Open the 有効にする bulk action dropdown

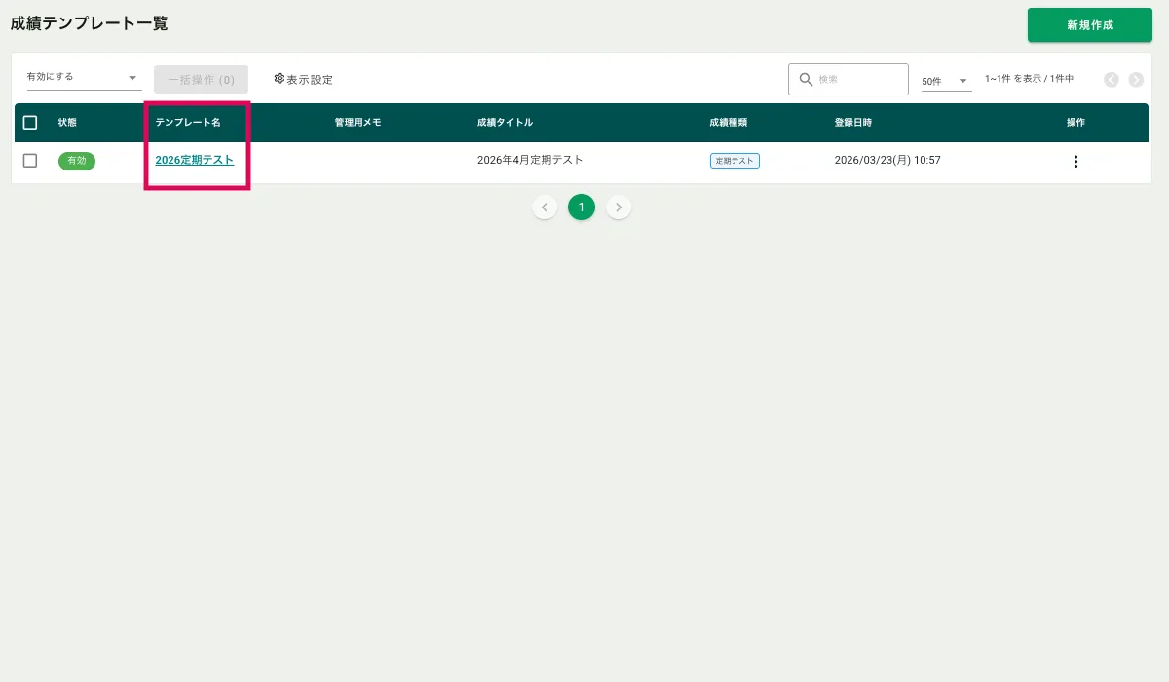[84, 77]
